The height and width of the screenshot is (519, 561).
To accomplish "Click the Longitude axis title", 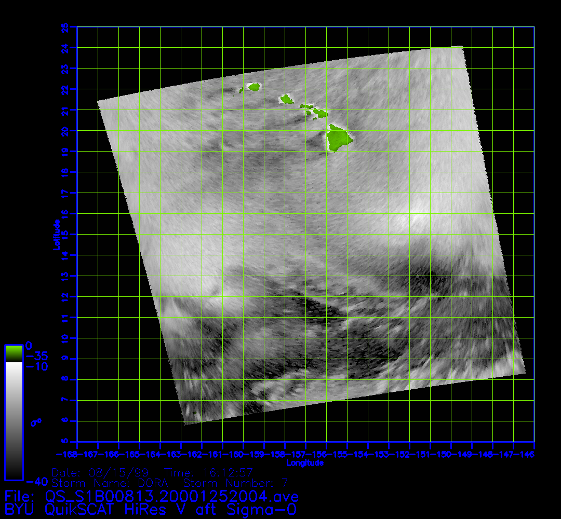I will tap(305, 462).
